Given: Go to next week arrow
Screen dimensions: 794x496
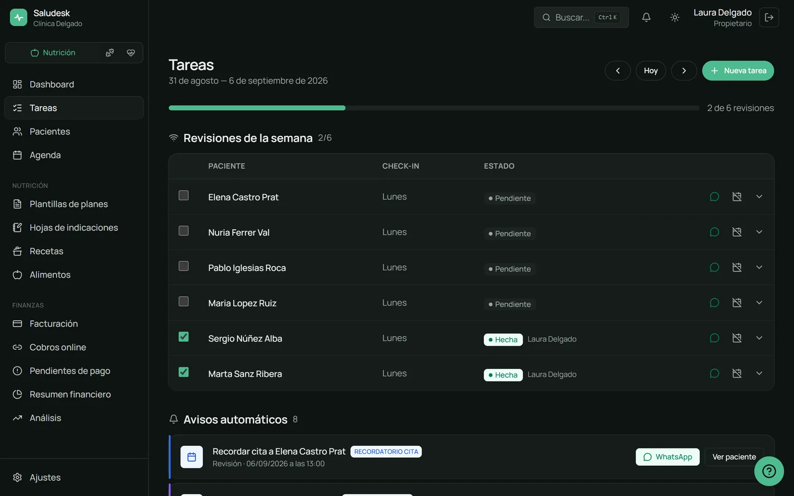Looking at the screenshot, I should [x=684, y=70].
